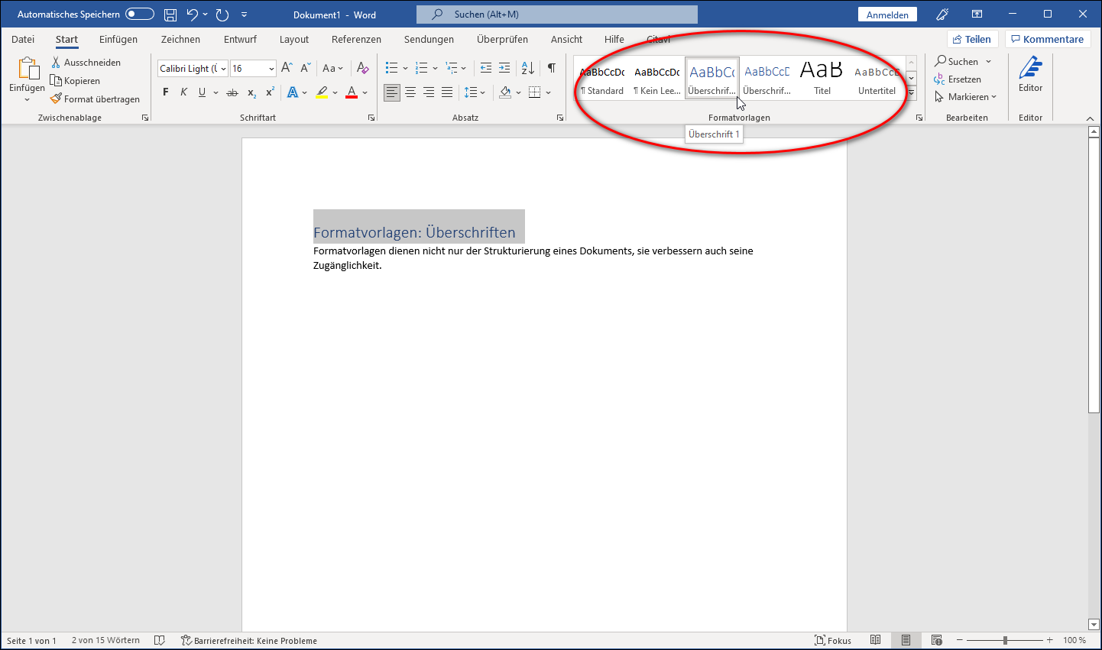Increase the font size with the larger A

[287, 68]
